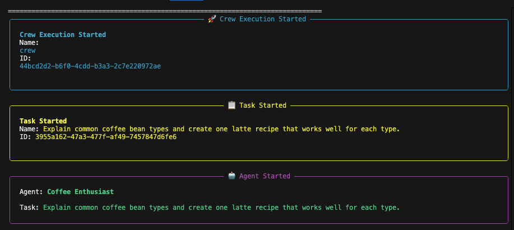Click the rocket icon in the crew header
This screenshot has width=514, height=230.
click(x=212, y=19)
